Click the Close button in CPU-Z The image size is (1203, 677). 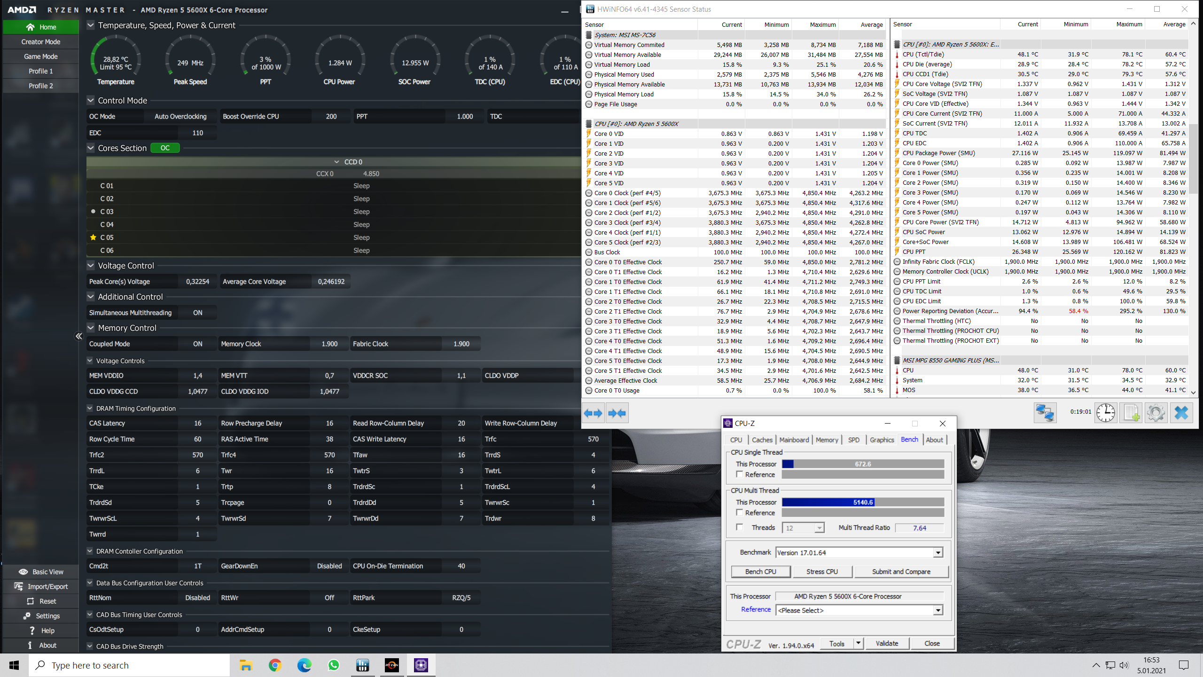coord(932,643)
